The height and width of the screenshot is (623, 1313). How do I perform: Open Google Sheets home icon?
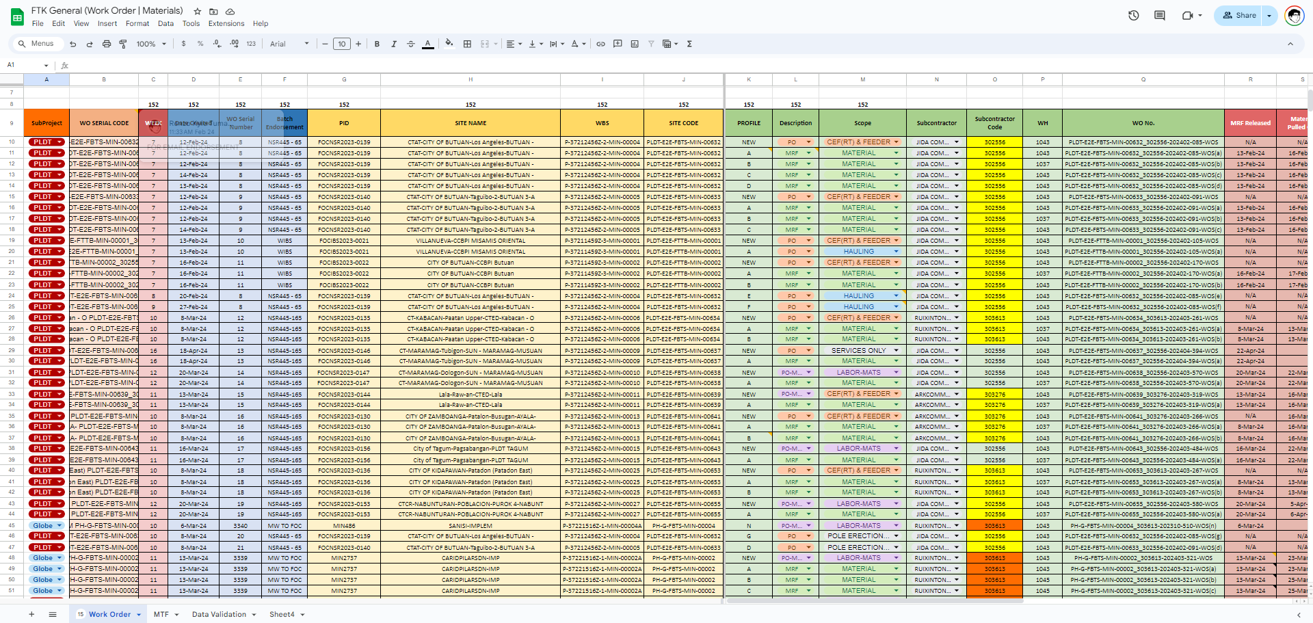click(17, 17)
